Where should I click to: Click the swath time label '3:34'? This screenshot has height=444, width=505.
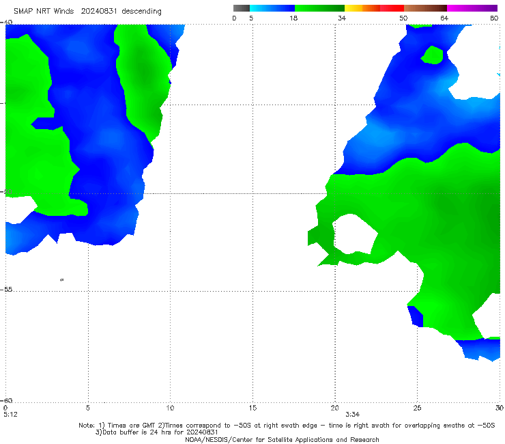tap(352, 415)
